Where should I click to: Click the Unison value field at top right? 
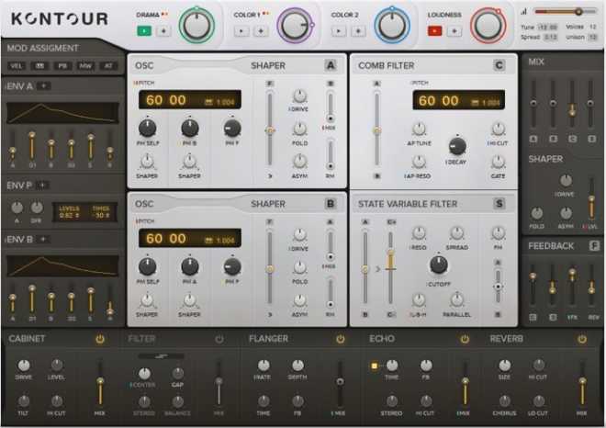pyautogui.click(x=592, y=37)
